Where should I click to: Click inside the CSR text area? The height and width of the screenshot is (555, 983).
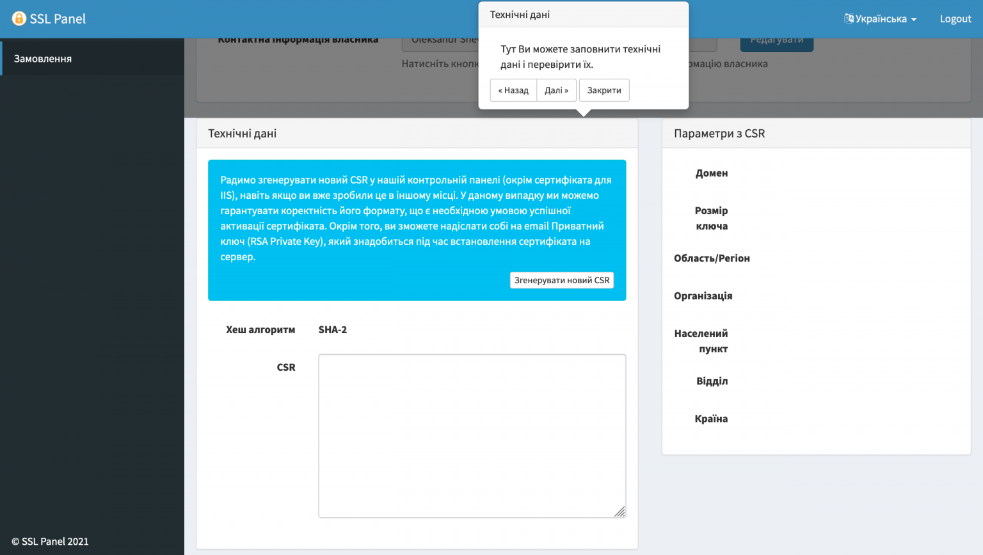(x=472, y=435)
